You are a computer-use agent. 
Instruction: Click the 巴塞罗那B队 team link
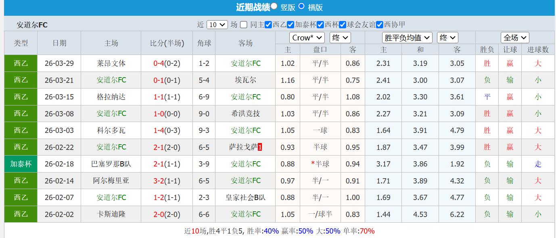111,164
